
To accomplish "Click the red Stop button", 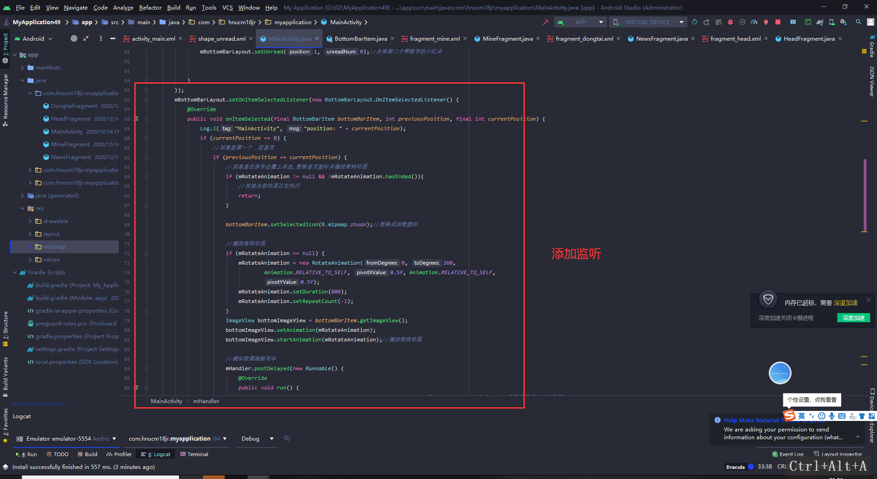I will [x=778, y=22].
